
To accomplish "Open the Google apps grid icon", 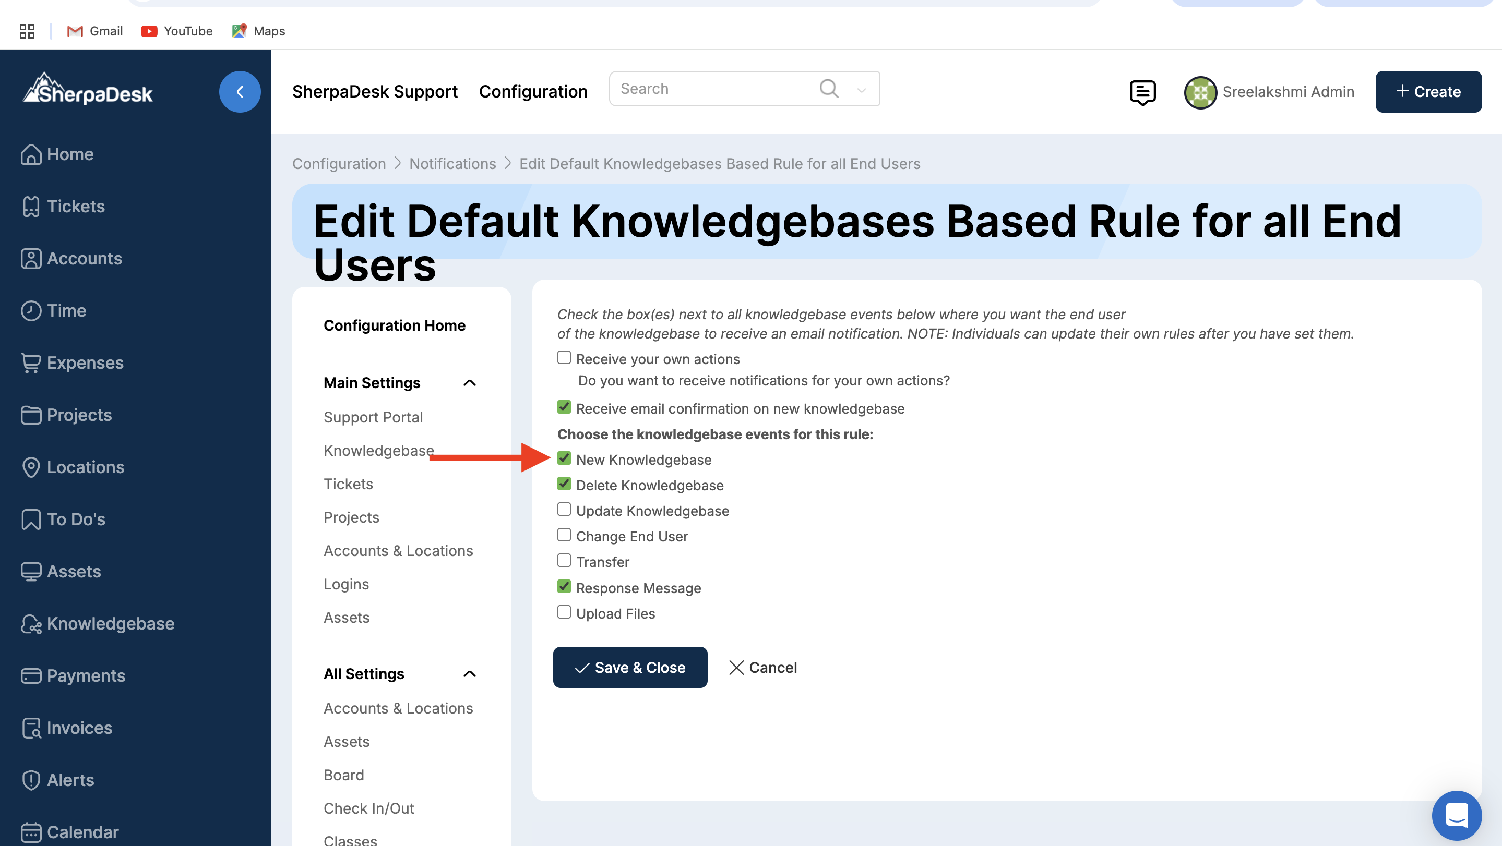I will [x=27, y=31].
